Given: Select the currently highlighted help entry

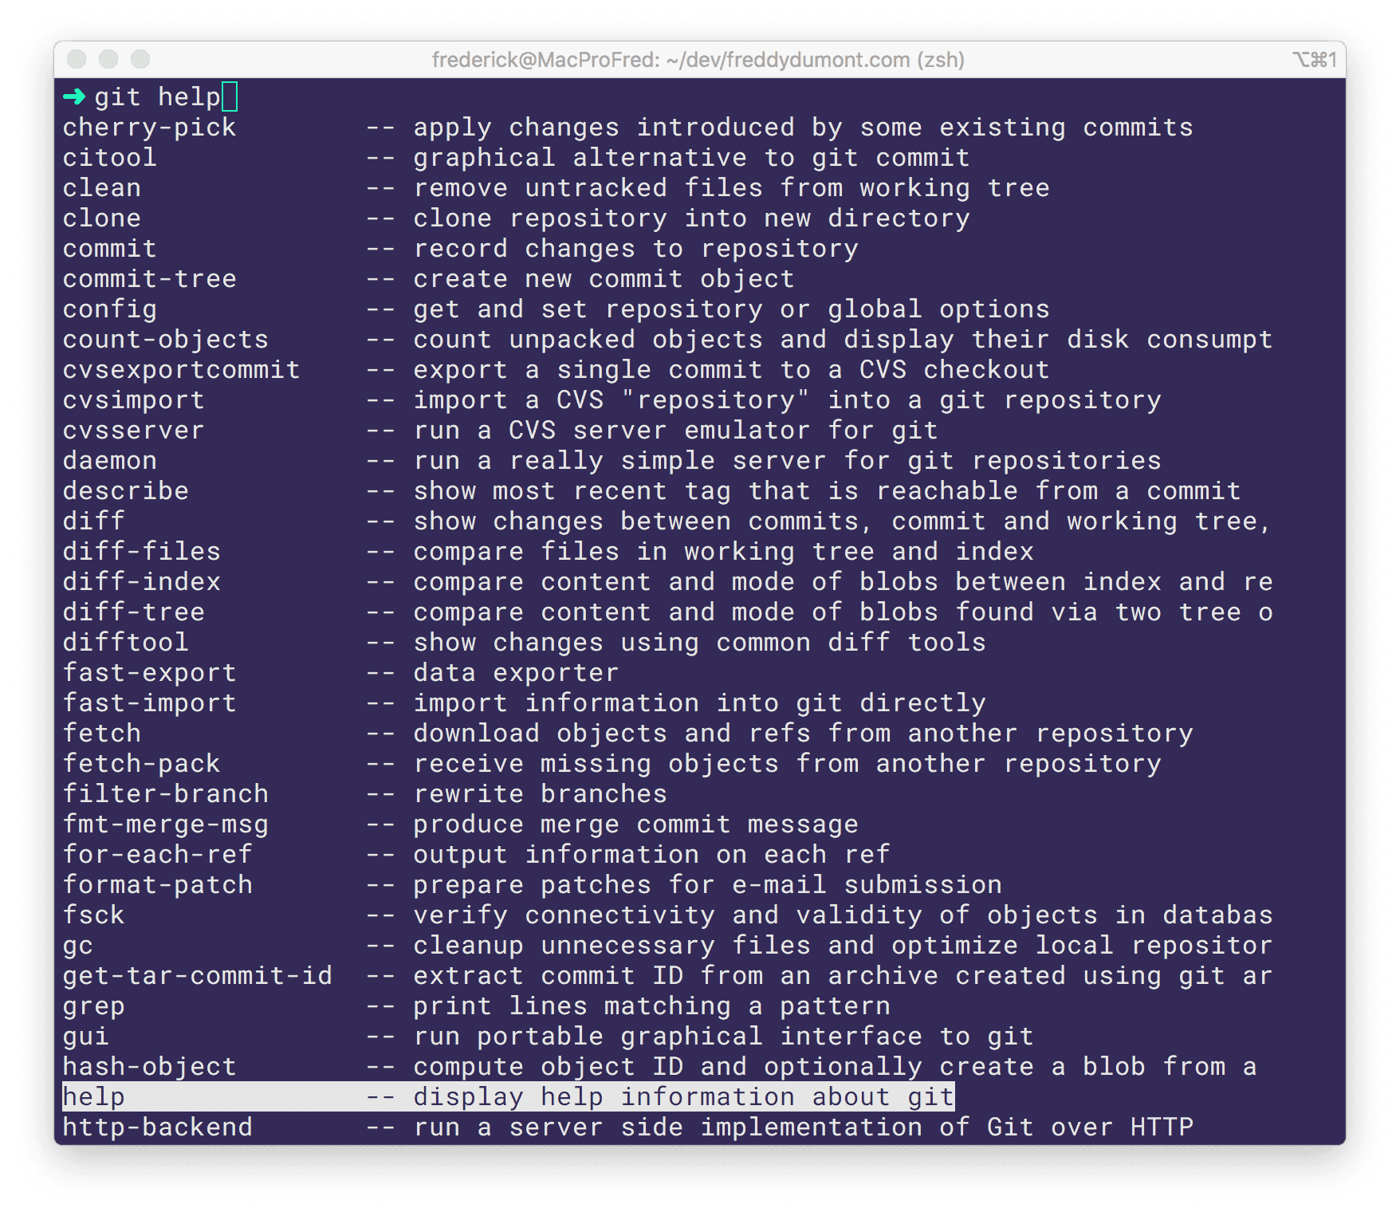Looking at the screenshot, I should point(93,1096).
